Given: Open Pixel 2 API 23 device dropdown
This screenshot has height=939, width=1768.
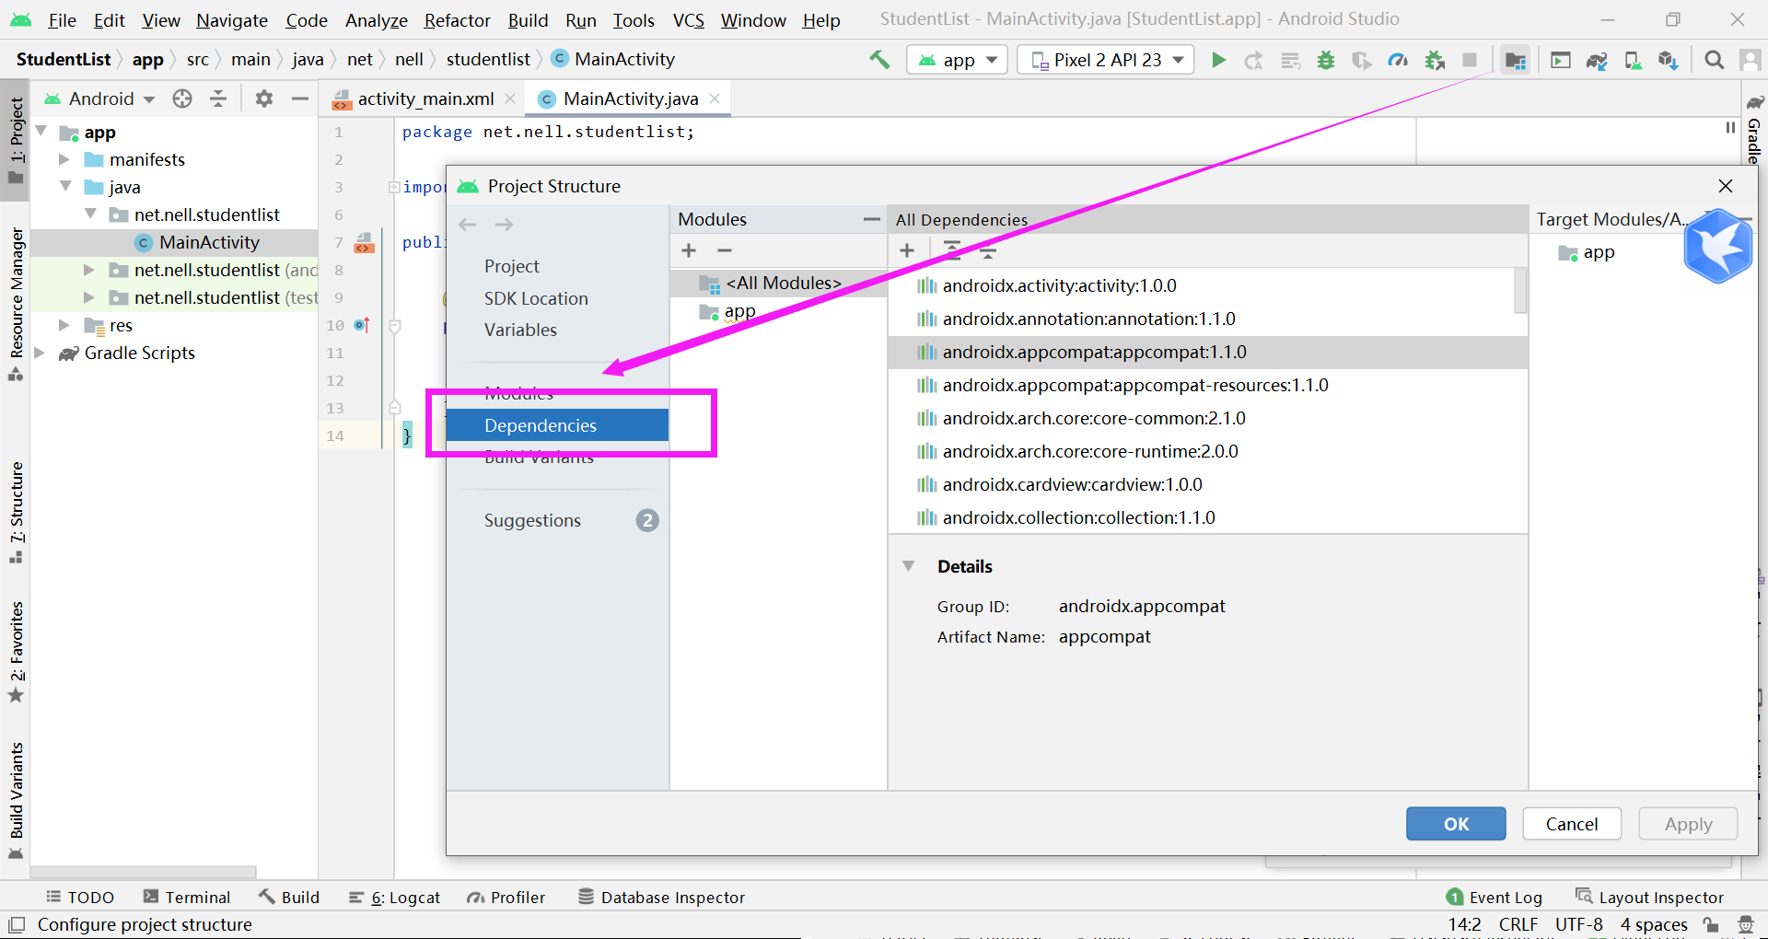Looking at the screenshot, I should click(1106, 60).
